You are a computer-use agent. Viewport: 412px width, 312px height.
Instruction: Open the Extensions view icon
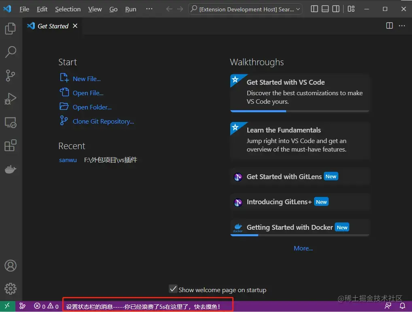[x=11, y=145]
